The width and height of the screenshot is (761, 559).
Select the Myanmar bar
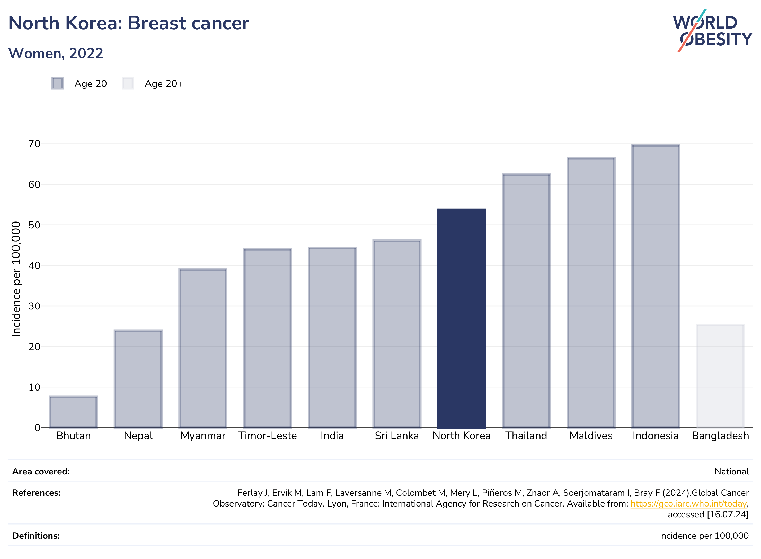point(203,348)
